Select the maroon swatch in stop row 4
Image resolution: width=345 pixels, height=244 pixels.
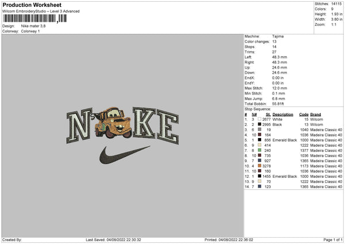259,135
